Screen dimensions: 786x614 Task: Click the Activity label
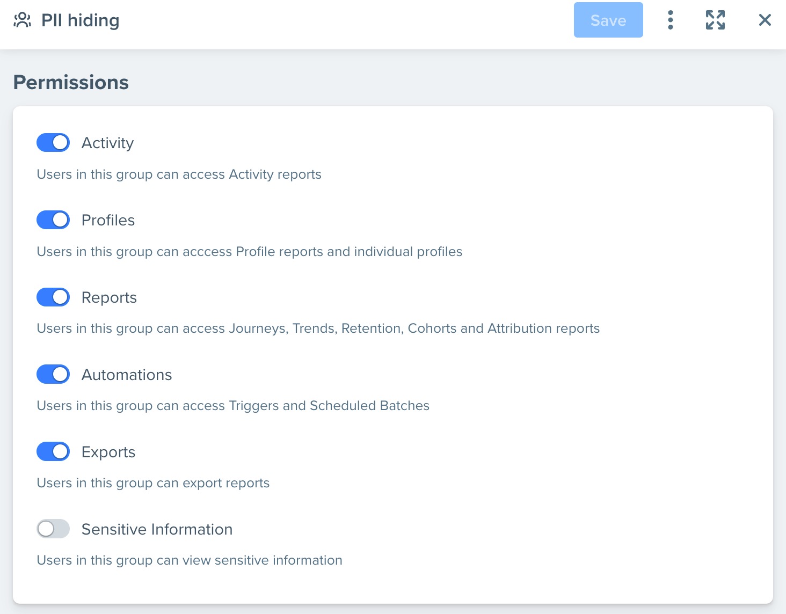point(107,143)
